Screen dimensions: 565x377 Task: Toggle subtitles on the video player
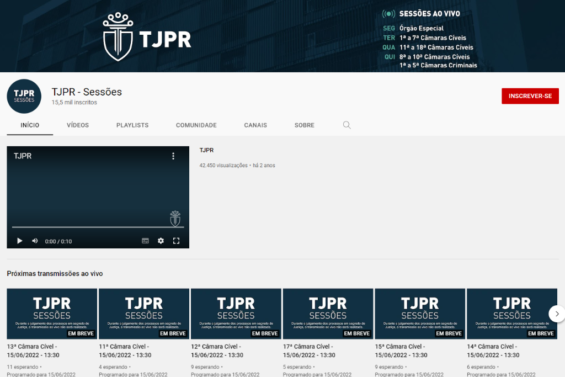[145, 241]
